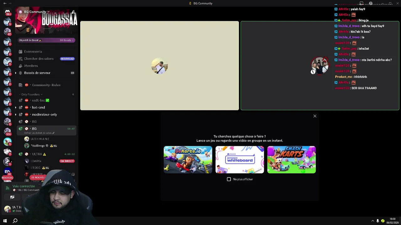Screen dimensions: 401x225
Task: Select user !TOXIC in ULTRA channel
Action: 36,168
